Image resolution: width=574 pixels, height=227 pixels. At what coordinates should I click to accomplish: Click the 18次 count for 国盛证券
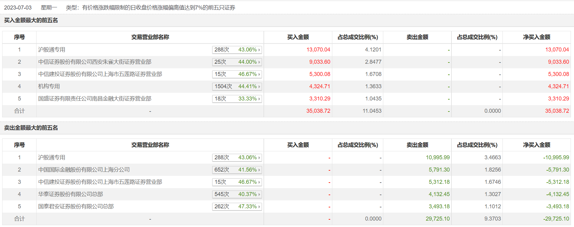[x=220, y=99]
